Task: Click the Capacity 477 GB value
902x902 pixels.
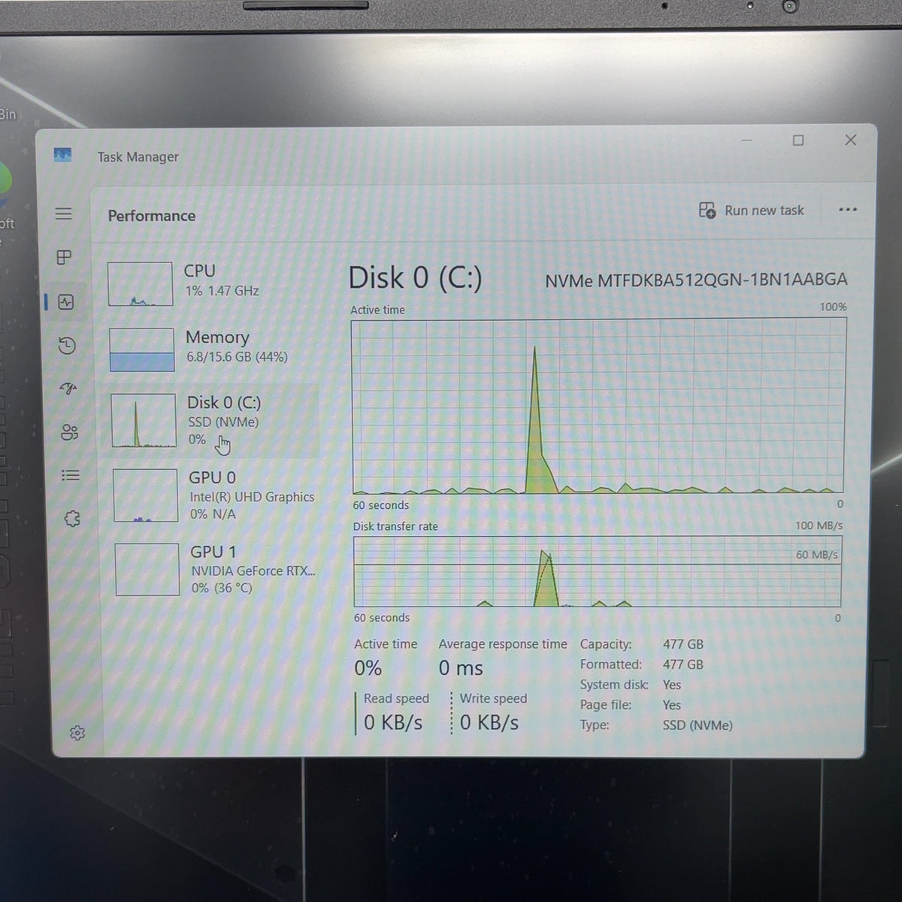Action: 683,644
